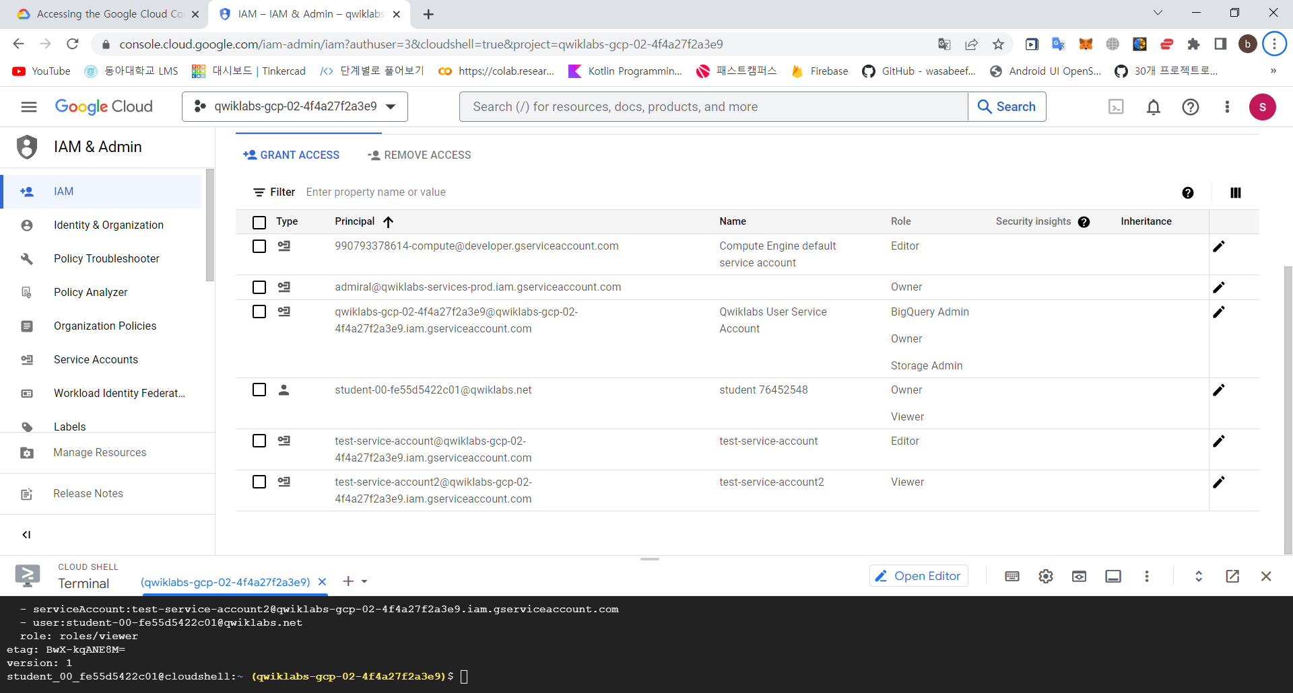This screenshot has width=1293, height=693.
Task: Check the test-service-account row
Action: click(x=259, y=441)
